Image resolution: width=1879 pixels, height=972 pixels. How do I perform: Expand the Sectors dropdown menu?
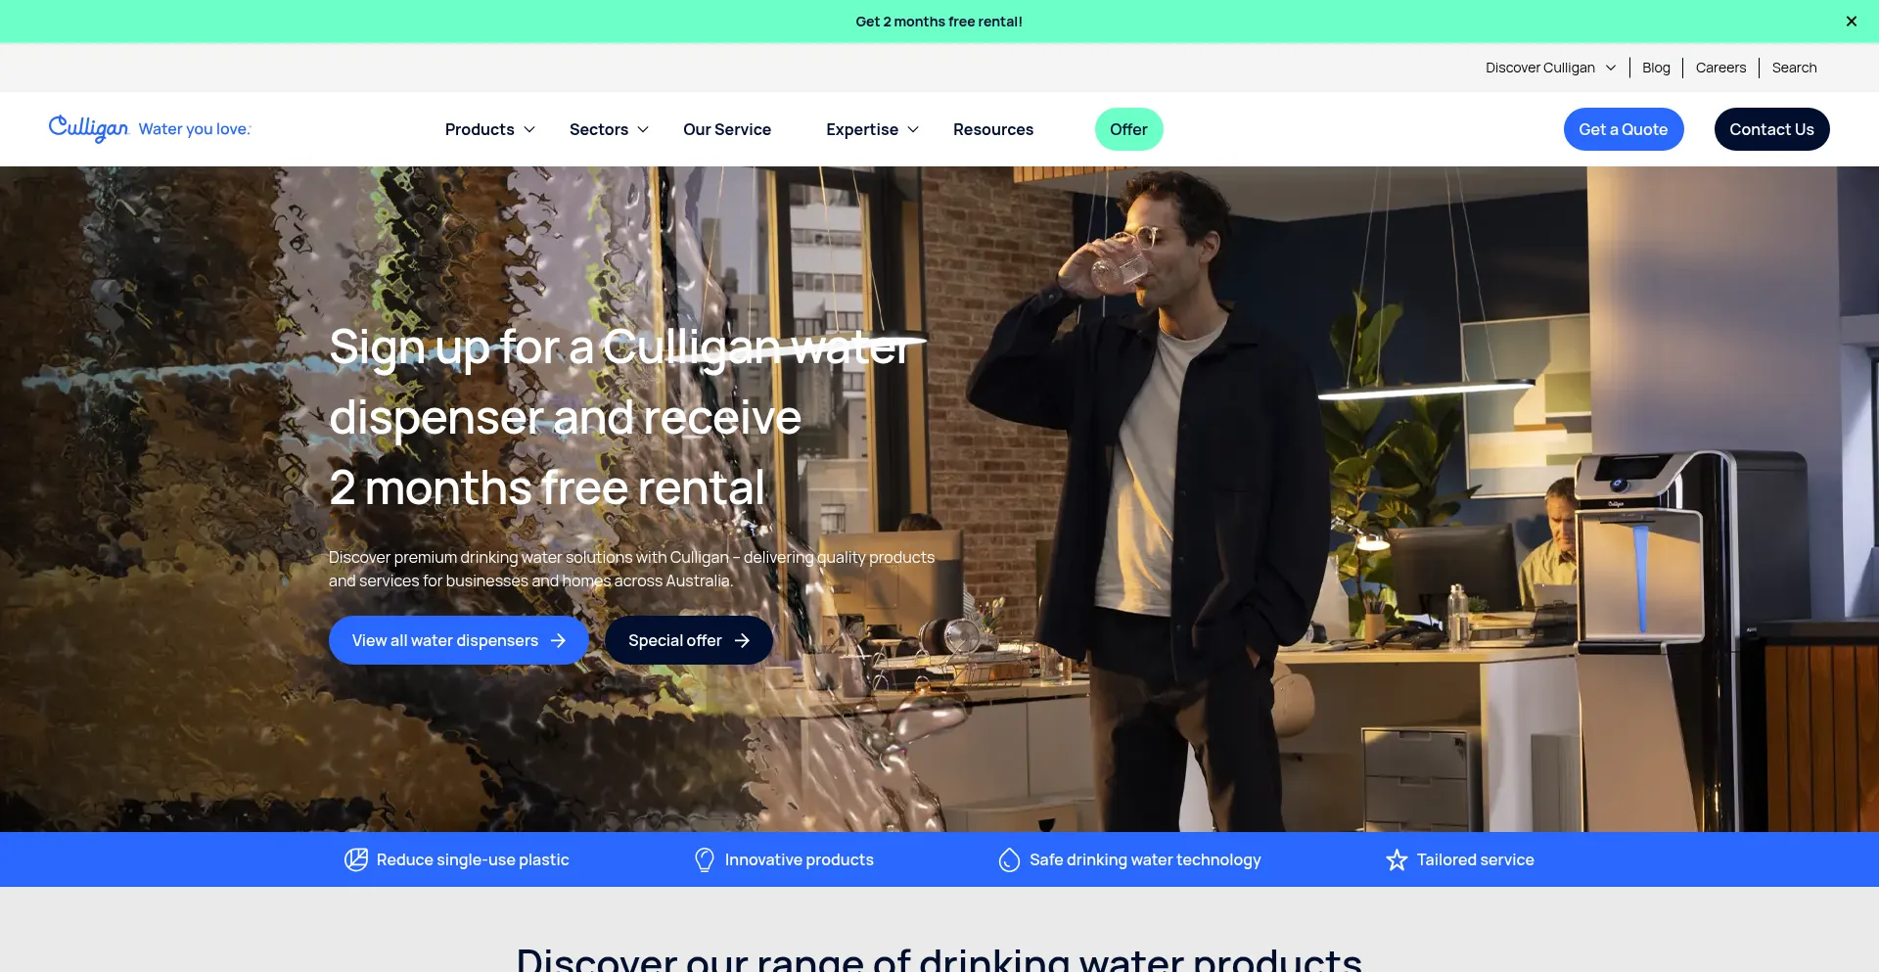(x=609, y=129)
